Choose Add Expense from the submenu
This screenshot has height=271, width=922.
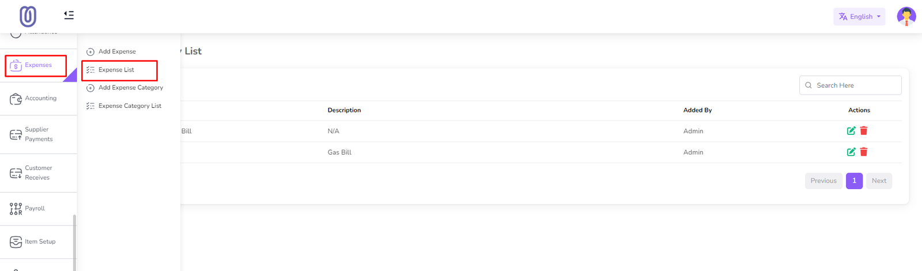tap(117, 52)
